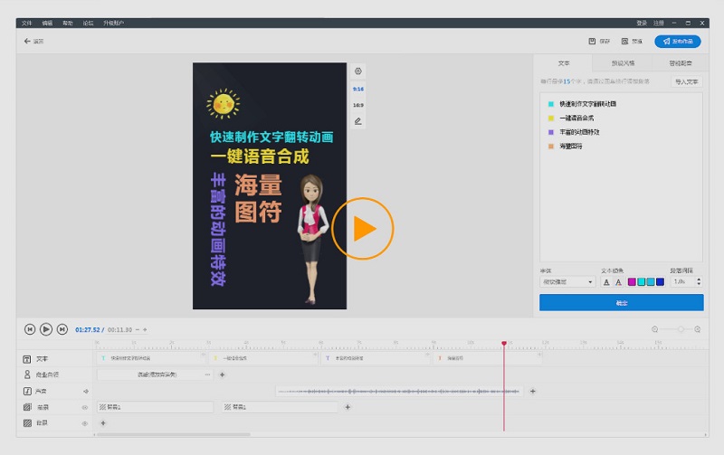Switch to the 预设风格 tab
The image size is (724, 455).
623,63
